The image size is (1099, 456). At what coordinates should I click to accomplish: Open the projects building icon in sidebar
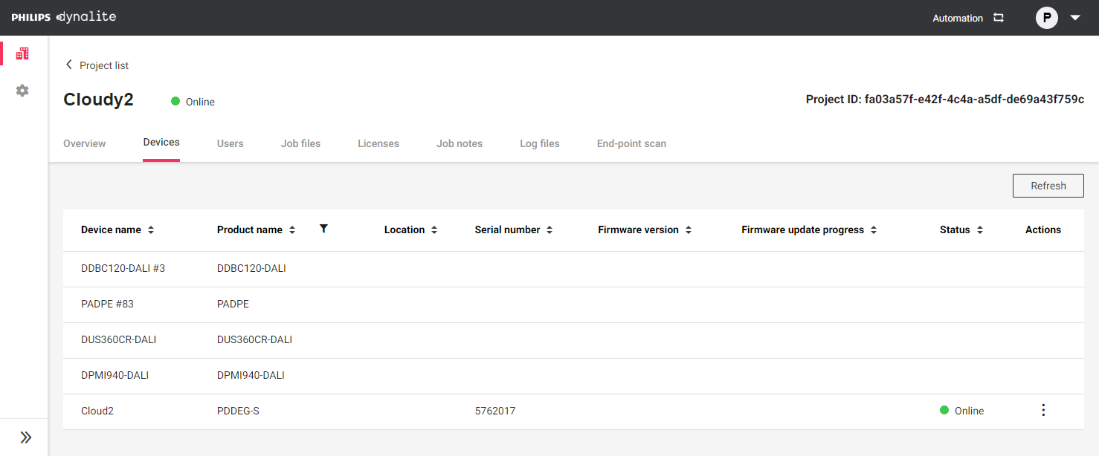tap(22, 53)
